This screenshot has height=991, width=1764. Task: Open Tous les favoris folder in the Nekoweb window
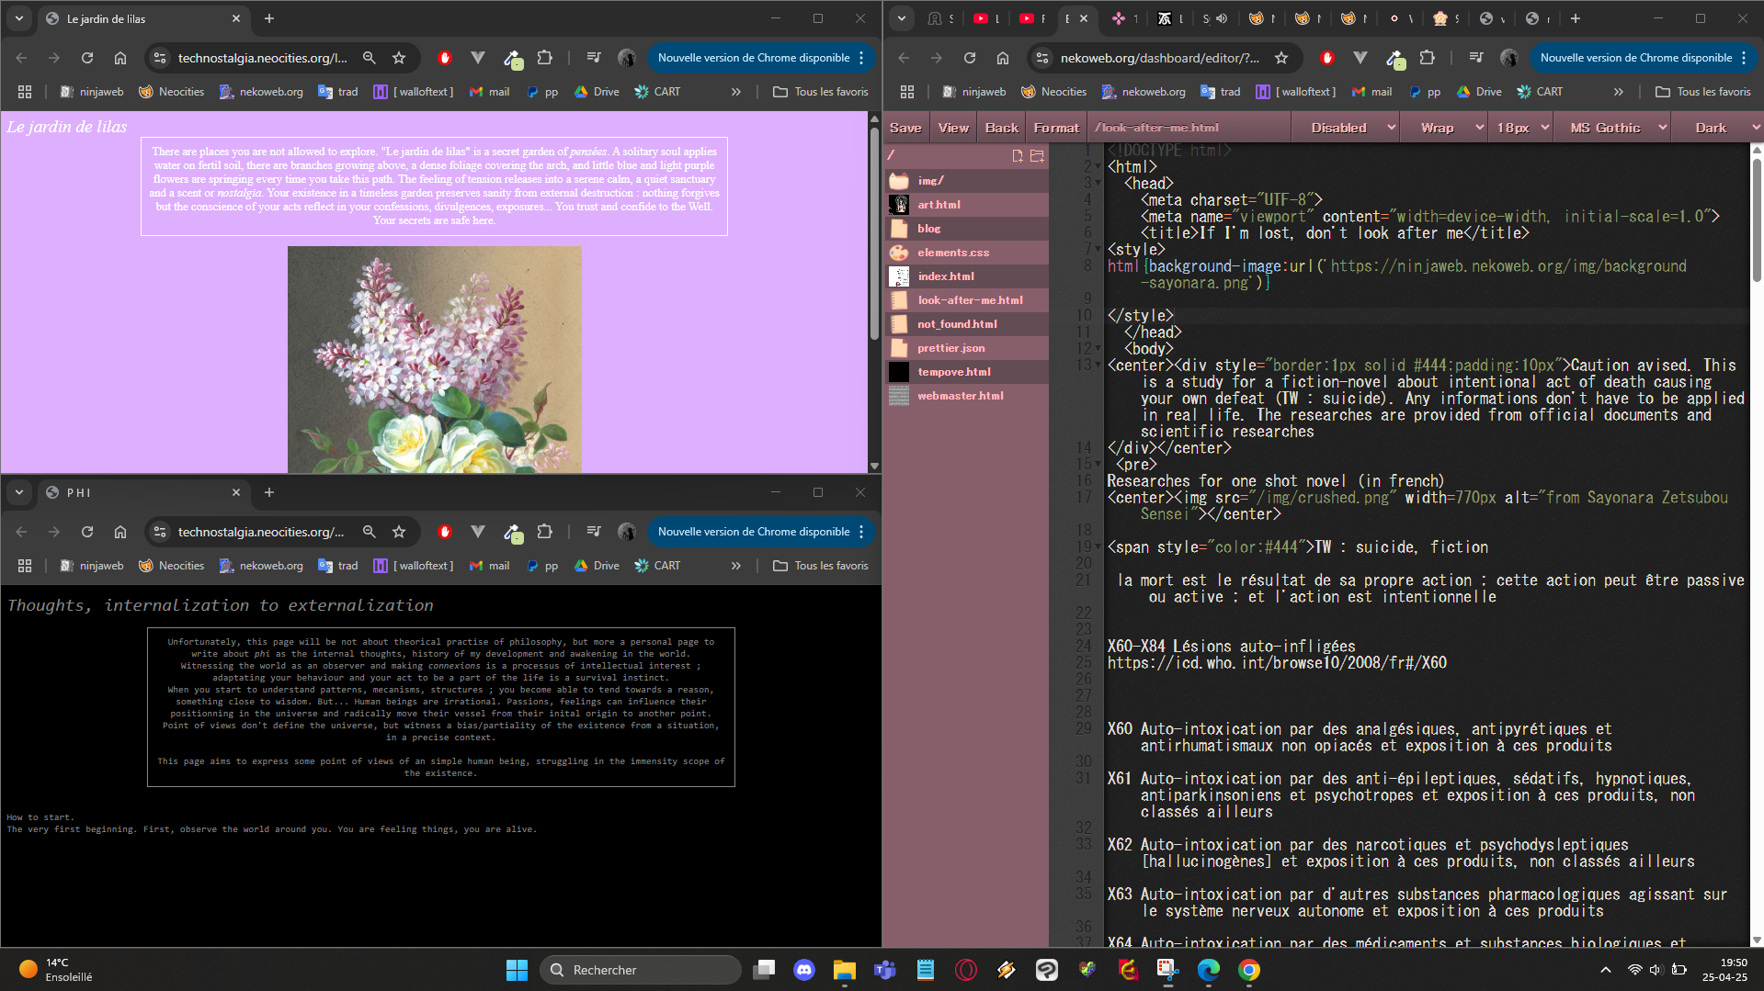point(1703,92)
